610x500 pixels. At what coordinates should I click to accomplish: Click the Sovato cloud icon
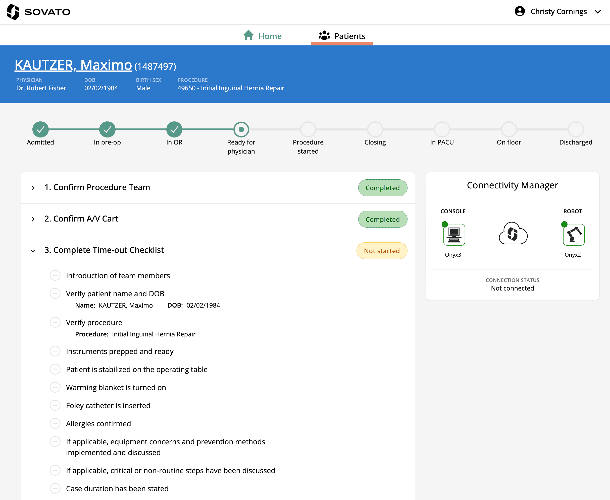tap(513, 233)
